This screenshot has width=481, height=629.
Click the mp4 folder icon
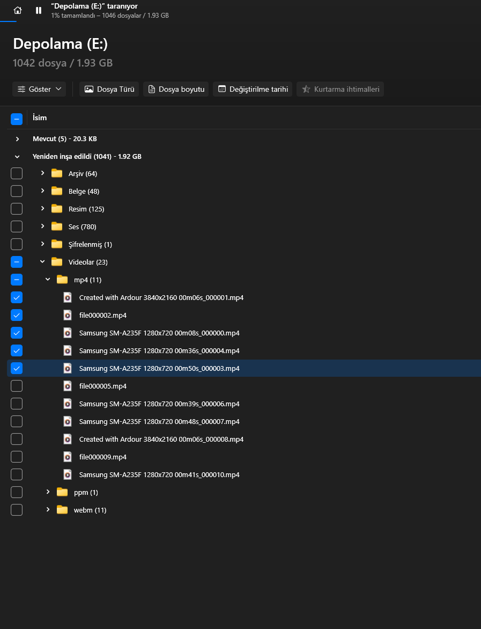coord(62,280)
